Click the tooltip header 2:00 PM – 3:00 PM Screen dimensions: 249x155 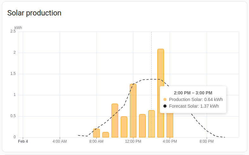tap(193, 93)
